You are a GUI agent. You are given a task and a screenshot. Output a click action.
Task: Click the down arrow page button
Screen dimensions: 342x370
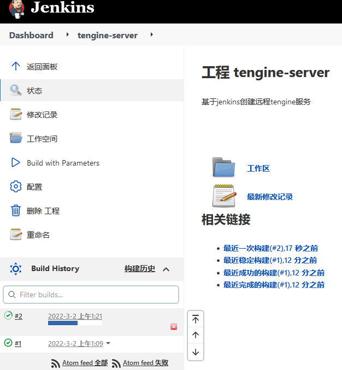click(x=196, y=352)
